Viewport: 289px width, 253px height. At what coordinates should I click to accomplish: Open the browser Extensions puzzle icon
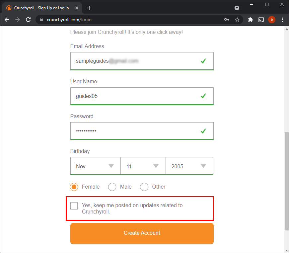250,20
